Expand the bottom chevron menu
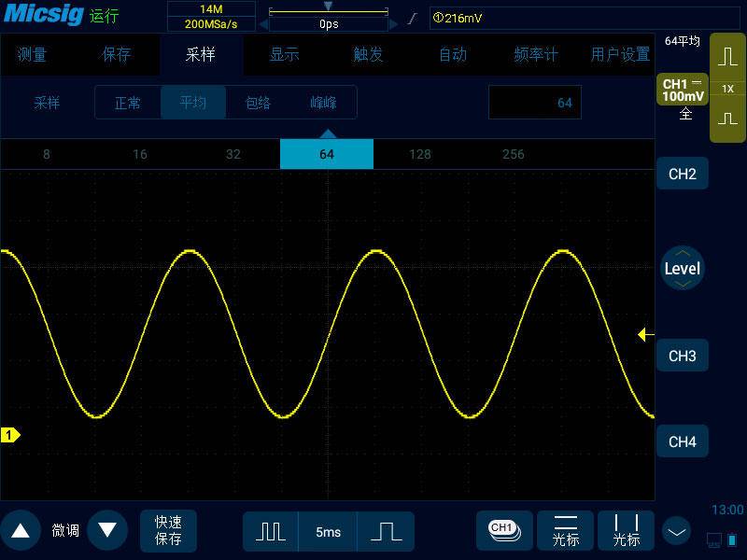The image size is (747, 560). [676, 531]
